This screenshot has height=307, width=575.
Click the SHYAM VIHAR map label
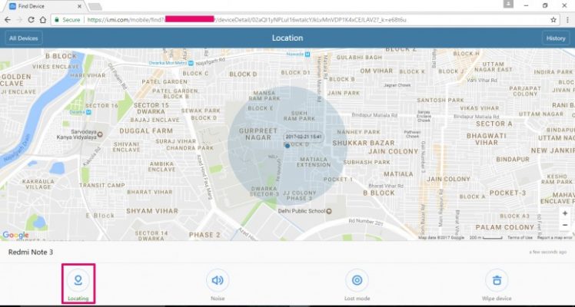(152, 211)
